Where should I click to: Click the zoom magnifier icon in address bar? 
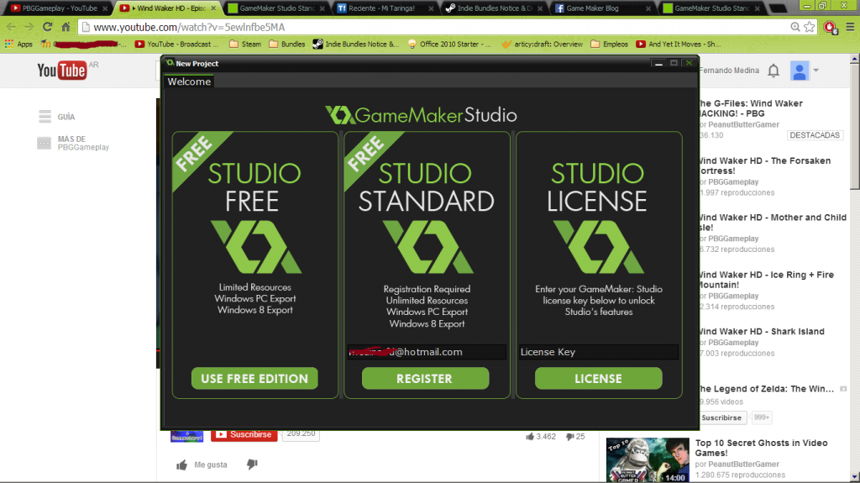(794, 27)
